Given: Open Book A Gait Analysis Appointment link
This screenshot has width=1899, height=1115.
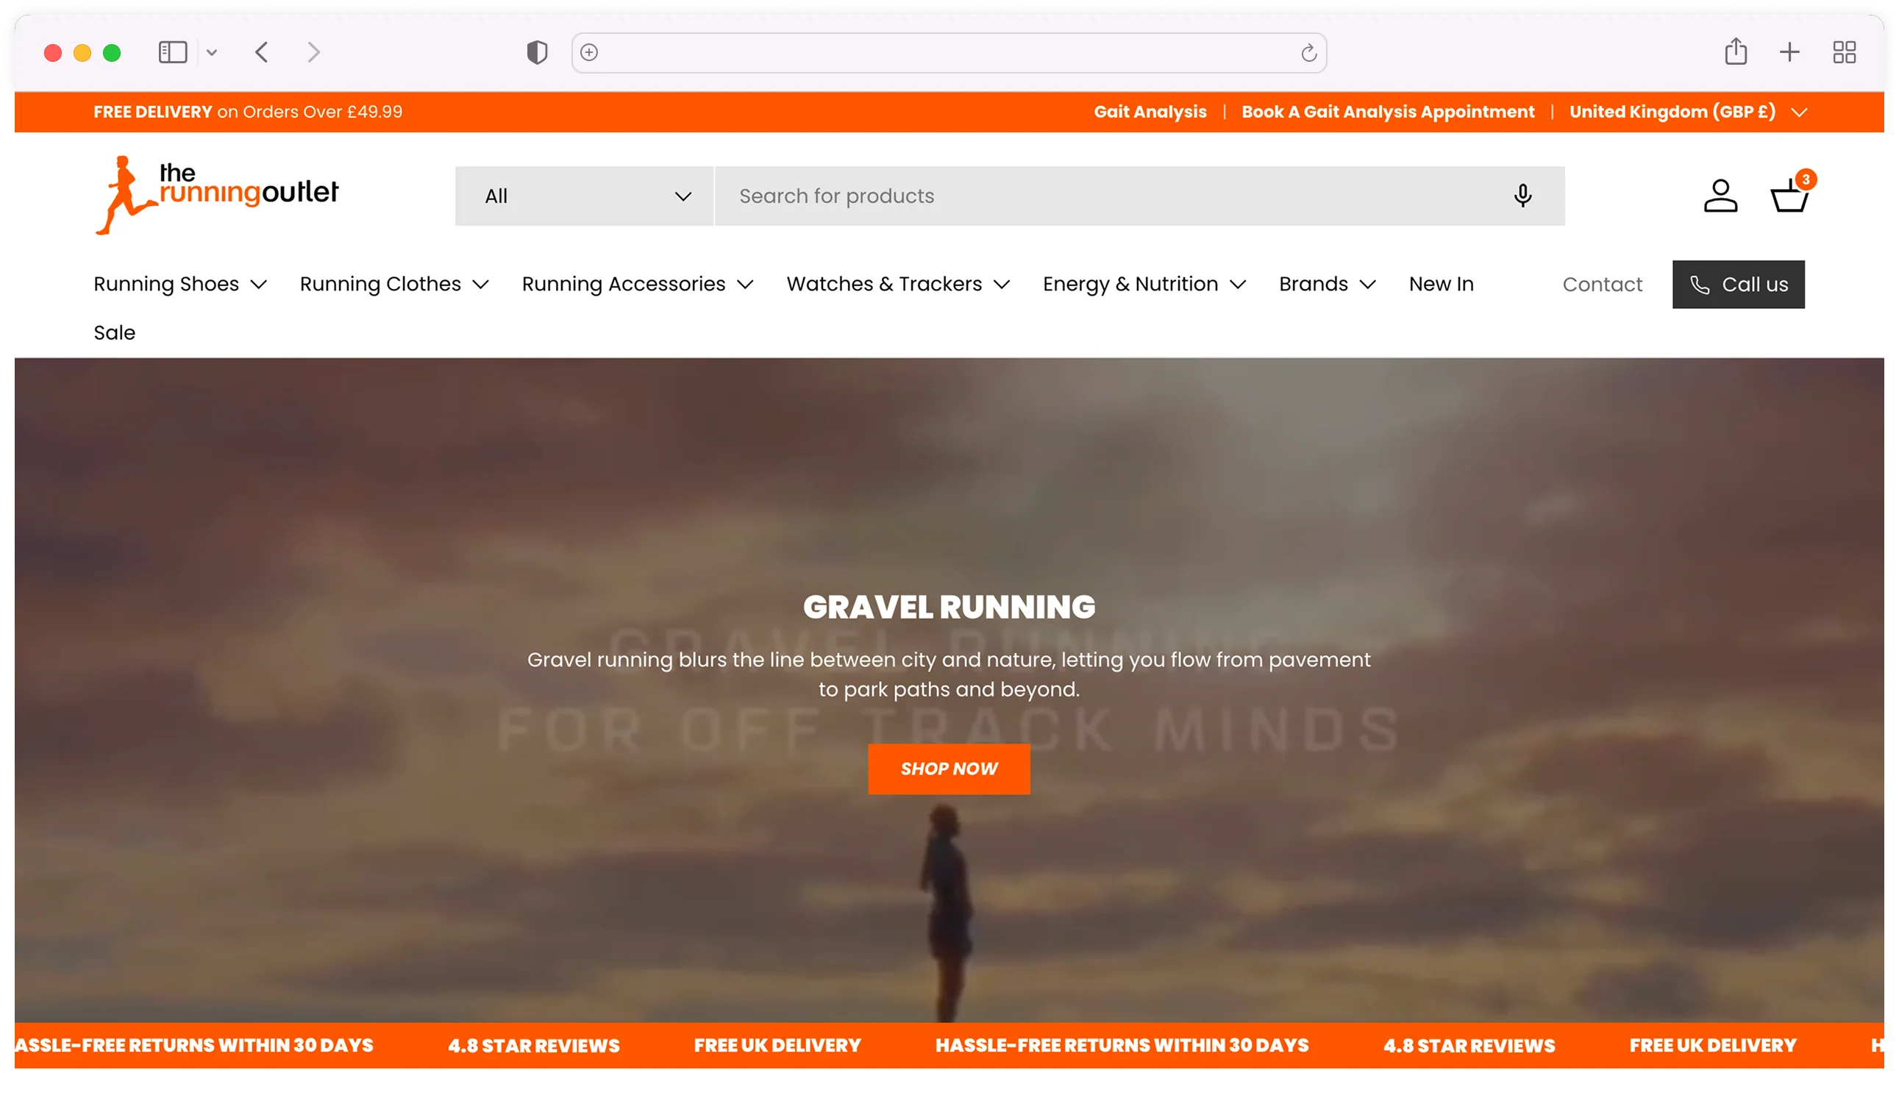Looking at the screenshot, I should (x=1388, y=112).
